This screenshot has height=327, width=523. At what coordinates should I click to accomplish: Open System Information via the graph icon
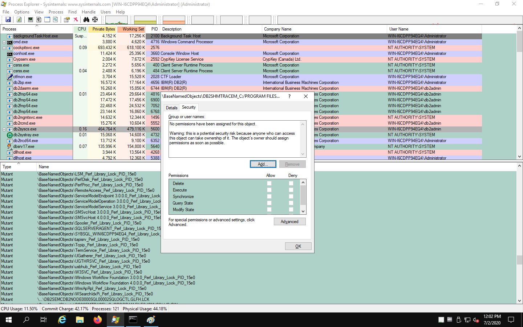[x=30, y=19]
